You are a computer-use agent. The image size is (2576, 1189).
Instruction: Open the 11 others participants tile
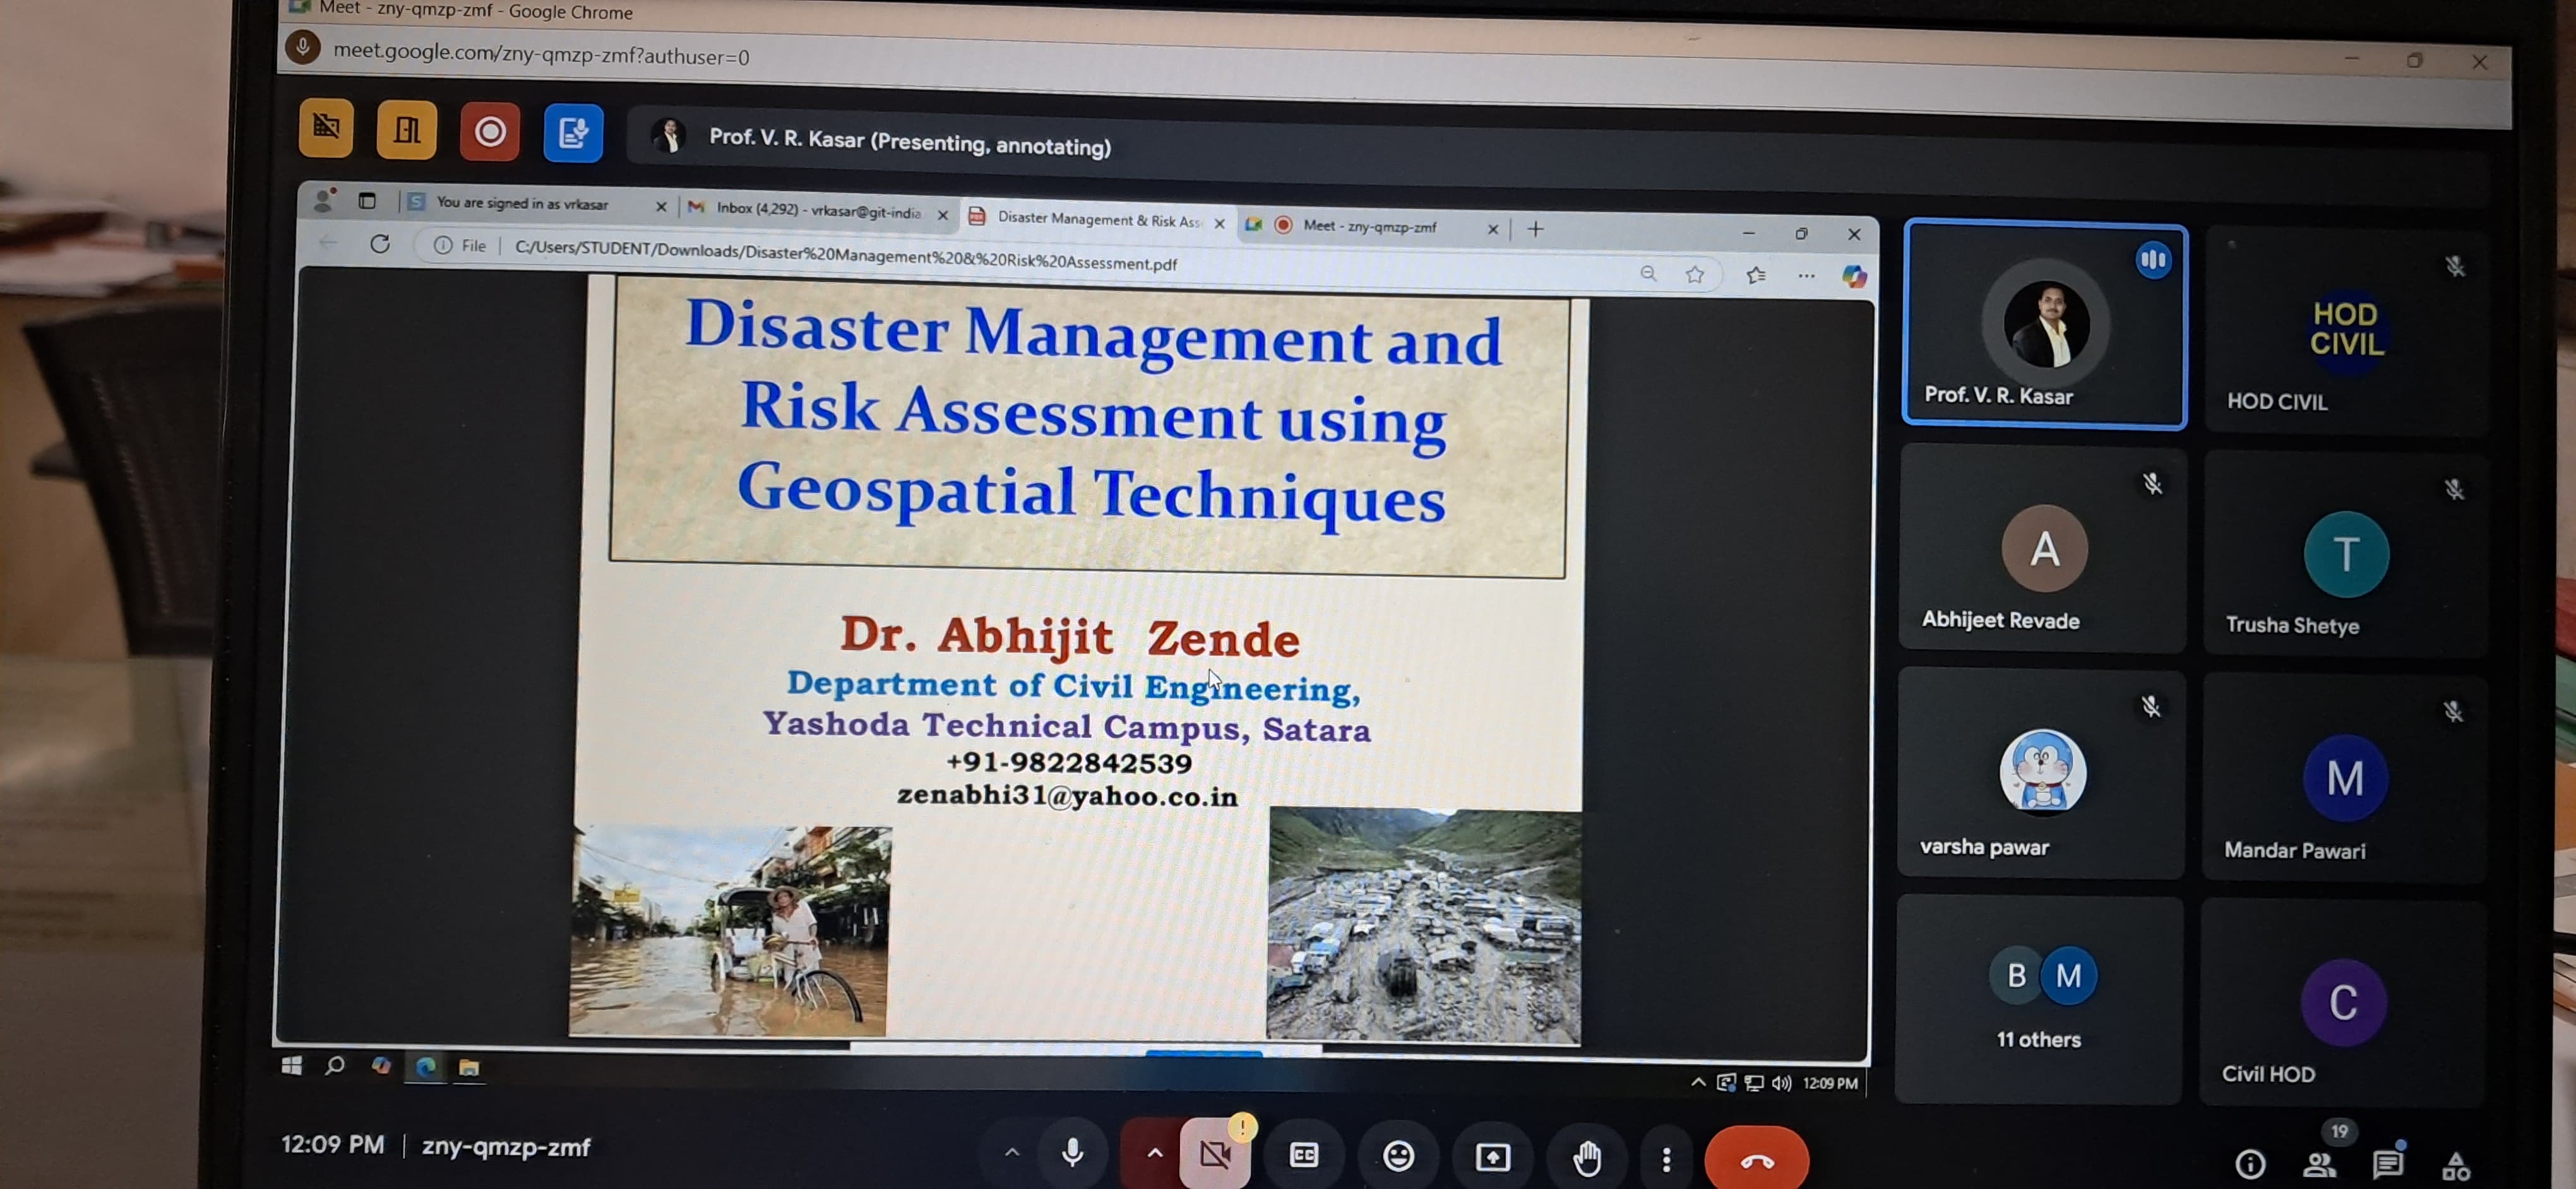(x=2038, y=998)
